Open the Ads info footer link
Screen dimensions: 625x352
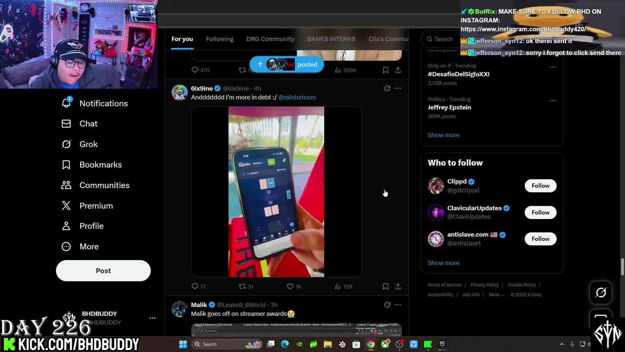[471, 295]
